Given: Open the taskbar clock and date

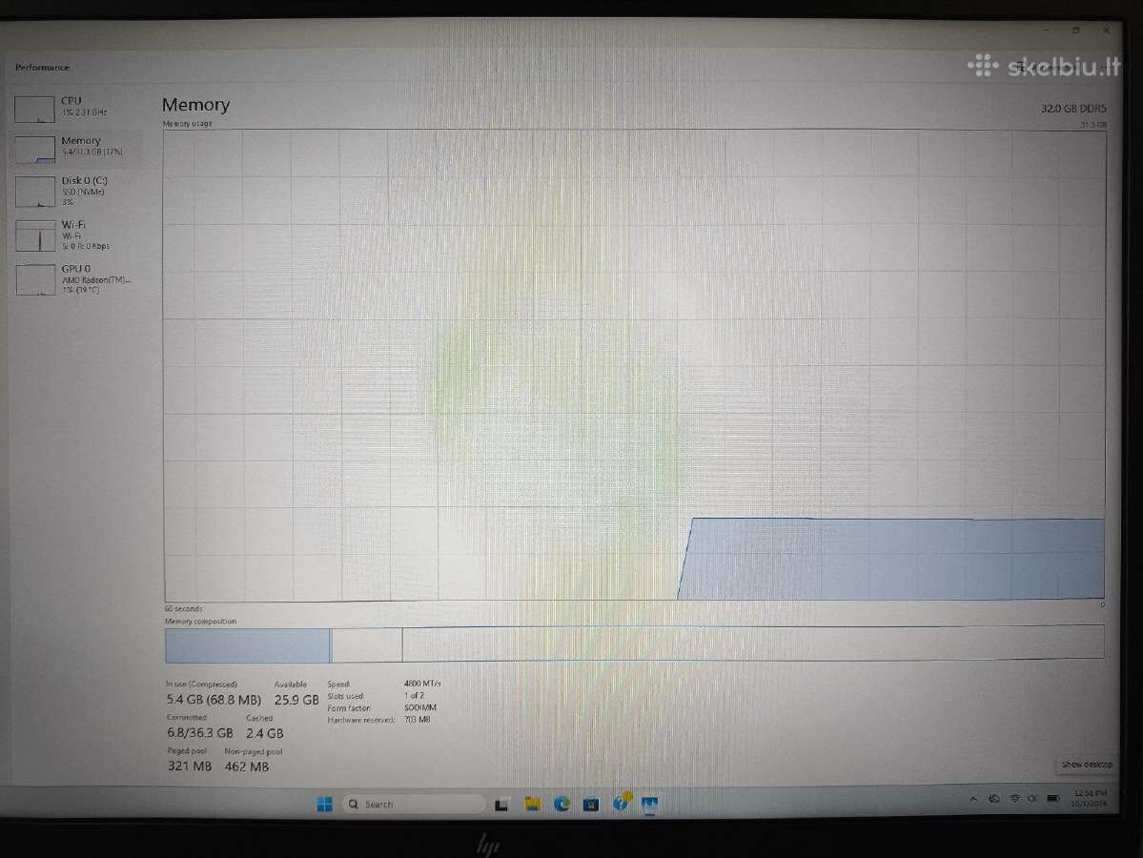Looking at the screenshot, I should coord(1089,798).
